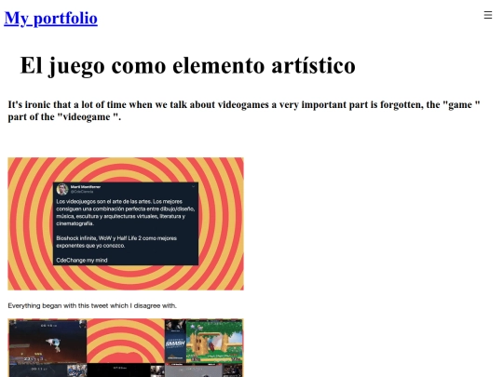Select the 'It's ironic that a lot' paragraph
This screenshot has width=503, height=377.
coord(244,111)
